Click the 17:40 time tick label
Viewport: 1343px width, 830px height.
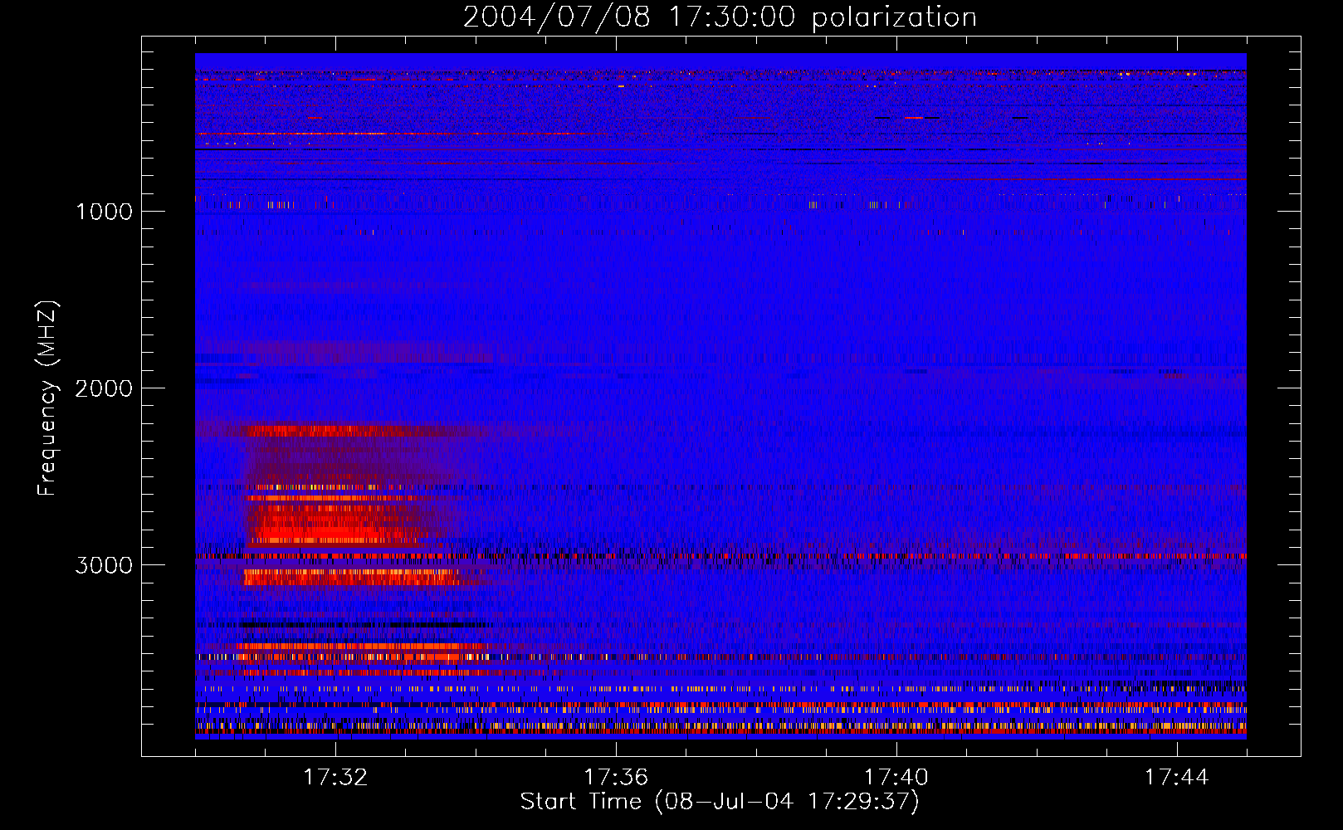[x=896, y=778]
